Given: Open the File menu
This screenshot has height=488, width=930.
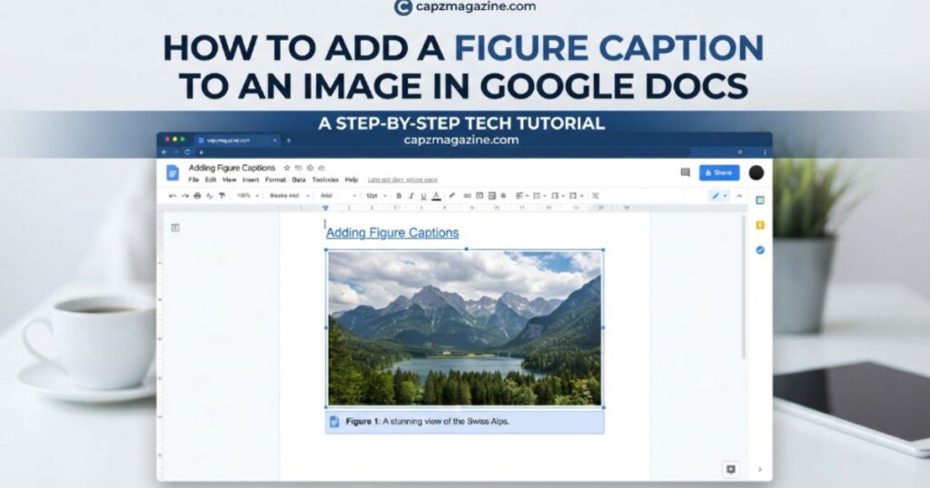Looking at the screenshot, I should [x=194, y=180].
